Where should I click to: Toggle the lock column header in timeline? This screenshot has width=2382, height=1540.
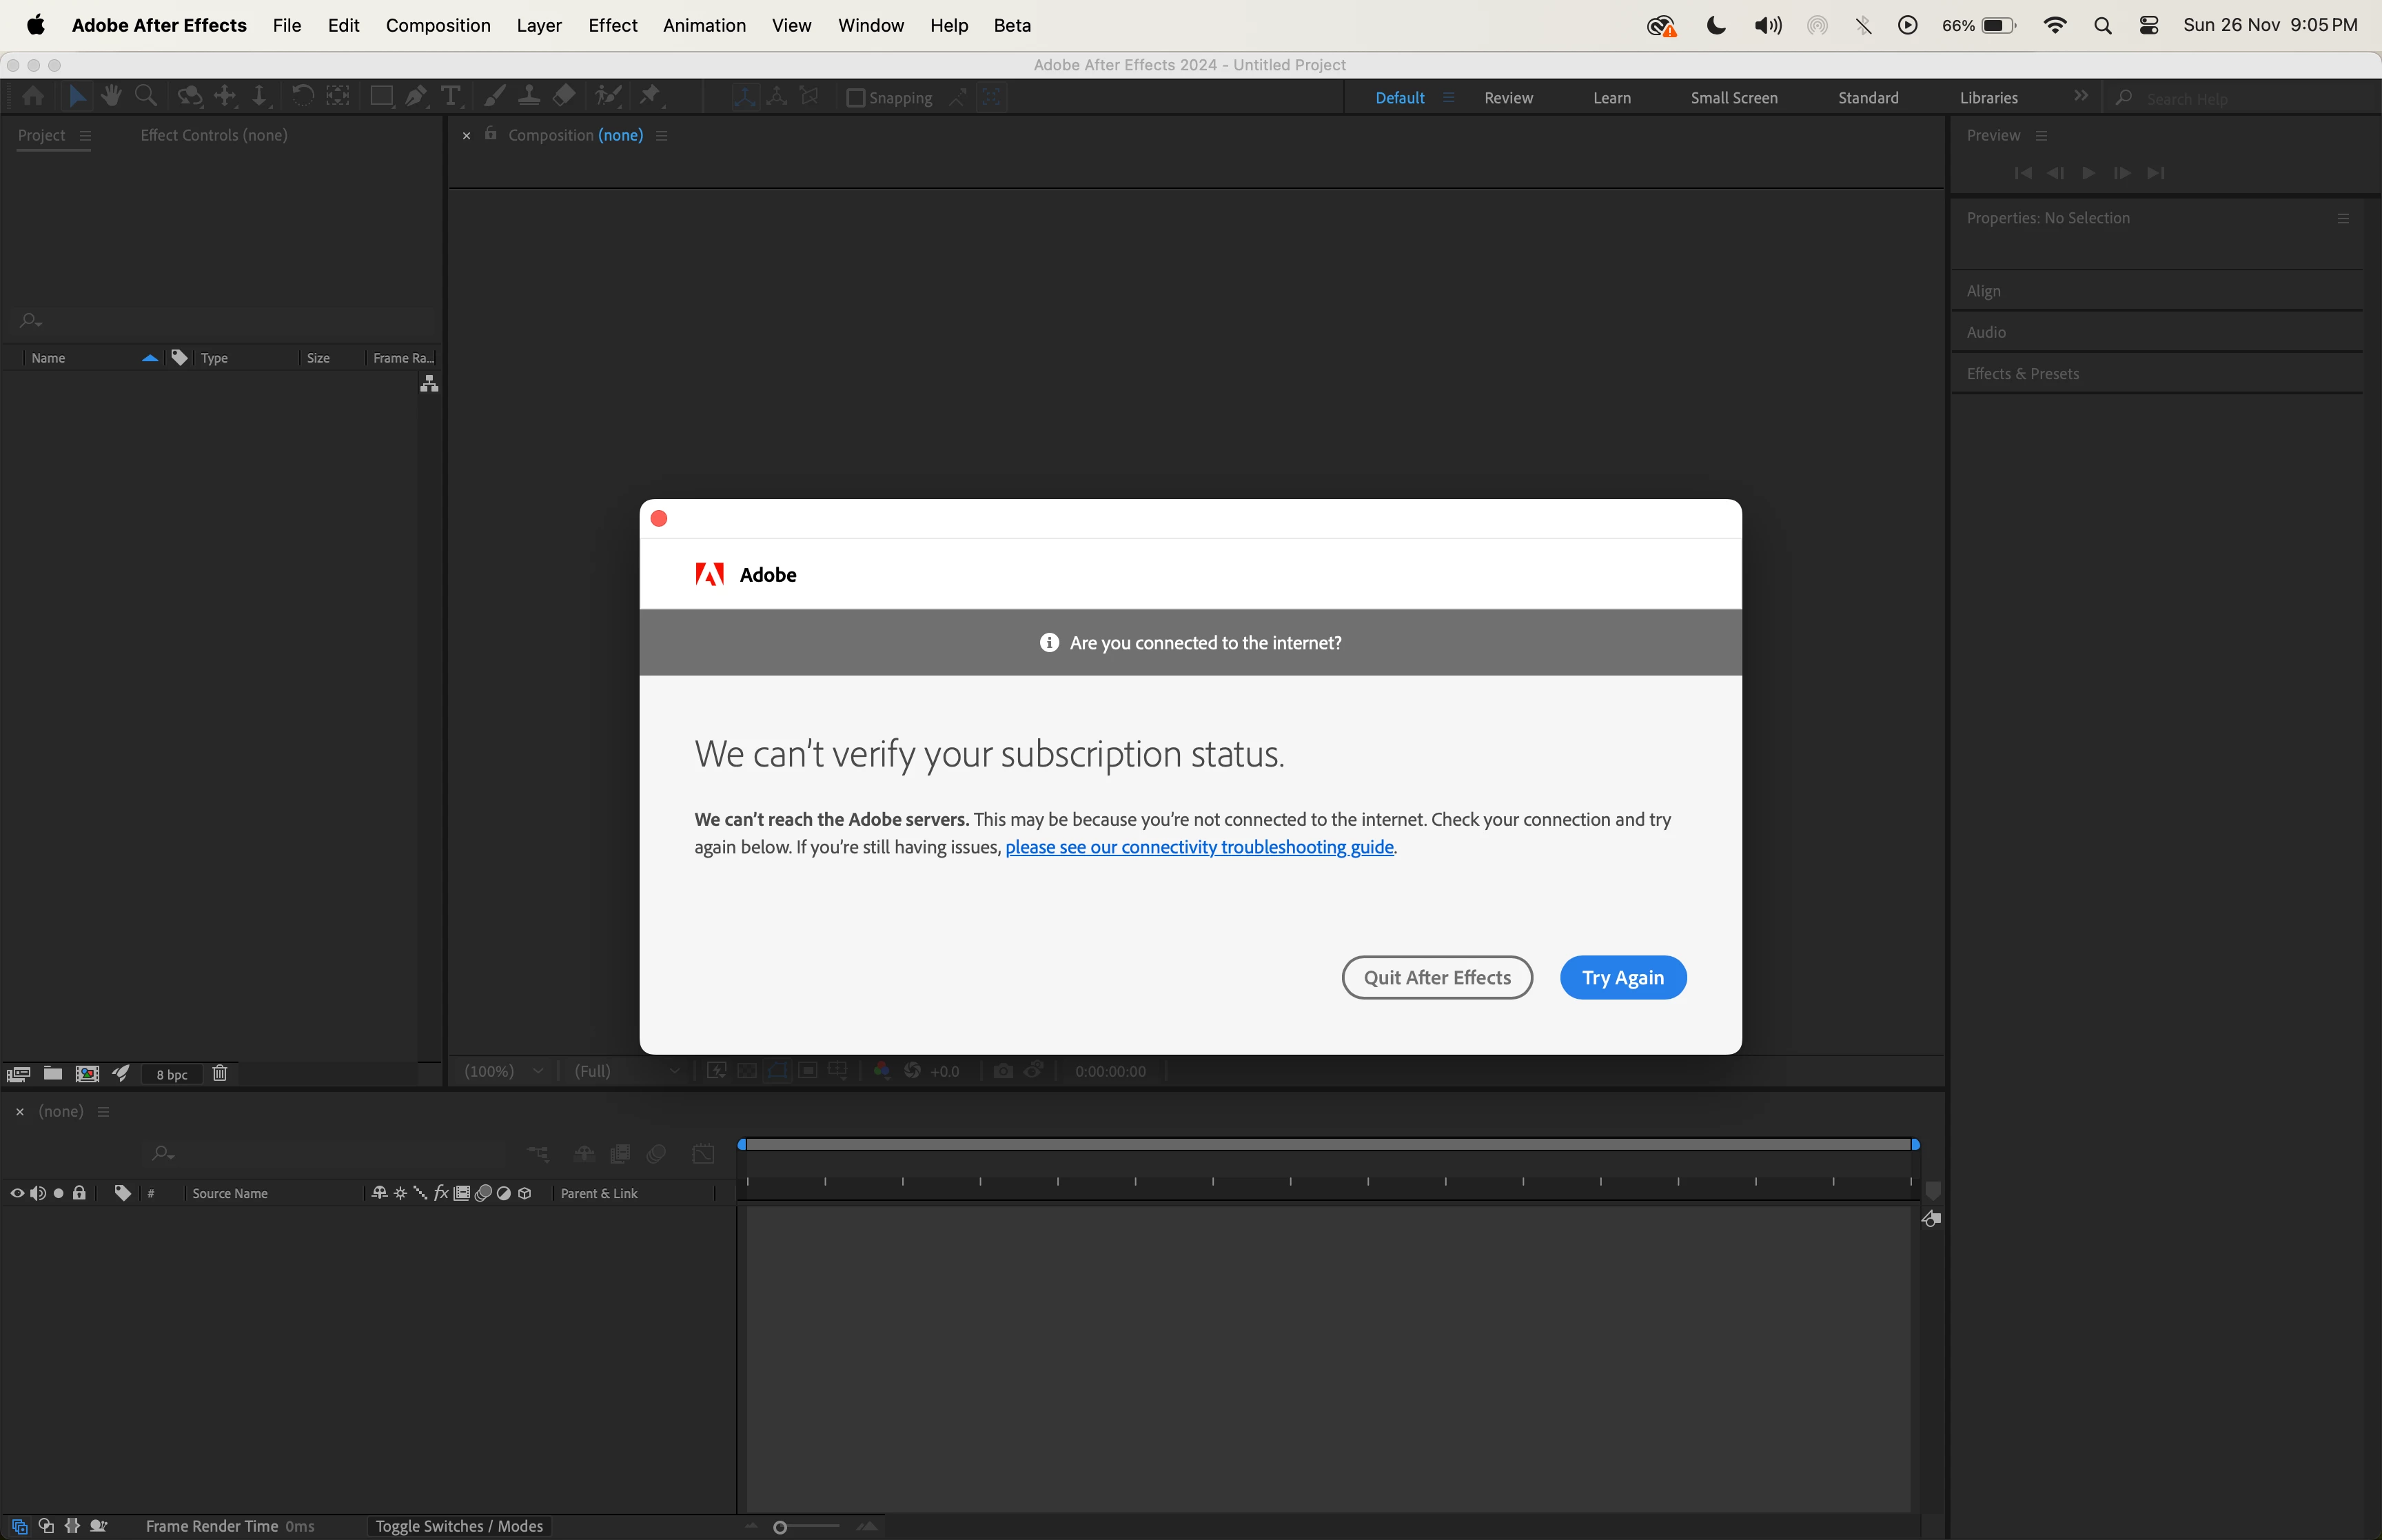pos(80,1193)
